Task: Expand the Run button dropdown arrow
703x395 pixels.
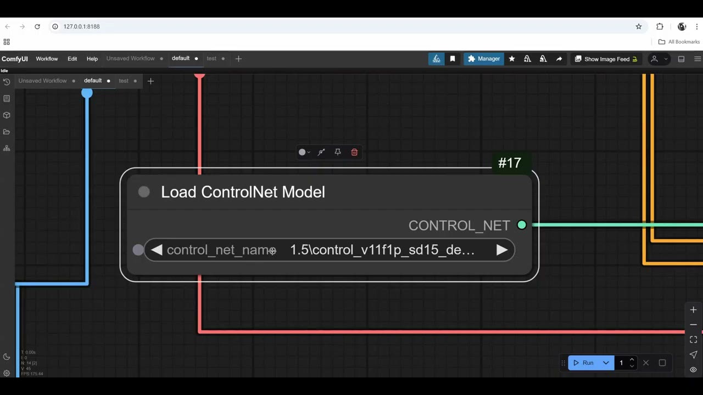Action: point(606,363)
